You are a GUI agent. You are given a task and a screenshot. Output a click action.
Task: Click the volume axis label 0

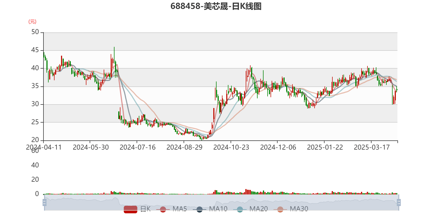click(37, 194)
